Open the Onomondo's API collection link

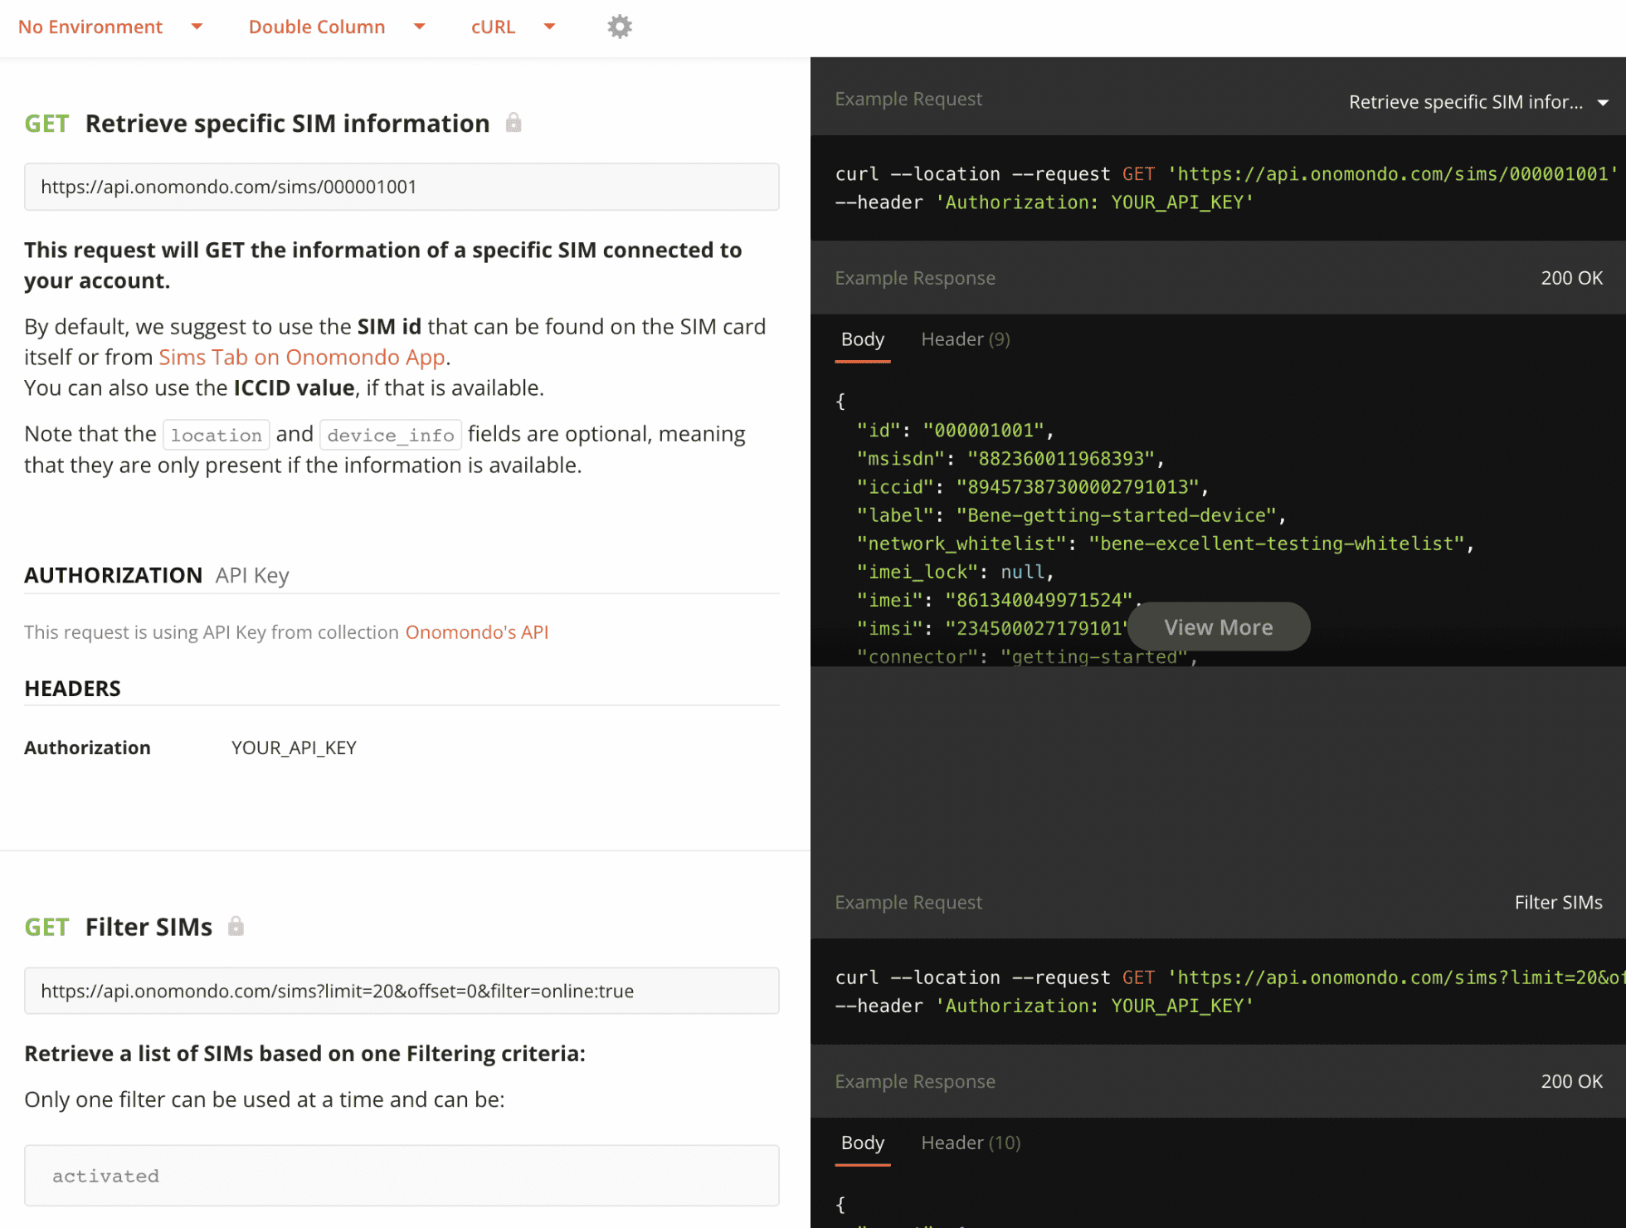click(477, 631)
